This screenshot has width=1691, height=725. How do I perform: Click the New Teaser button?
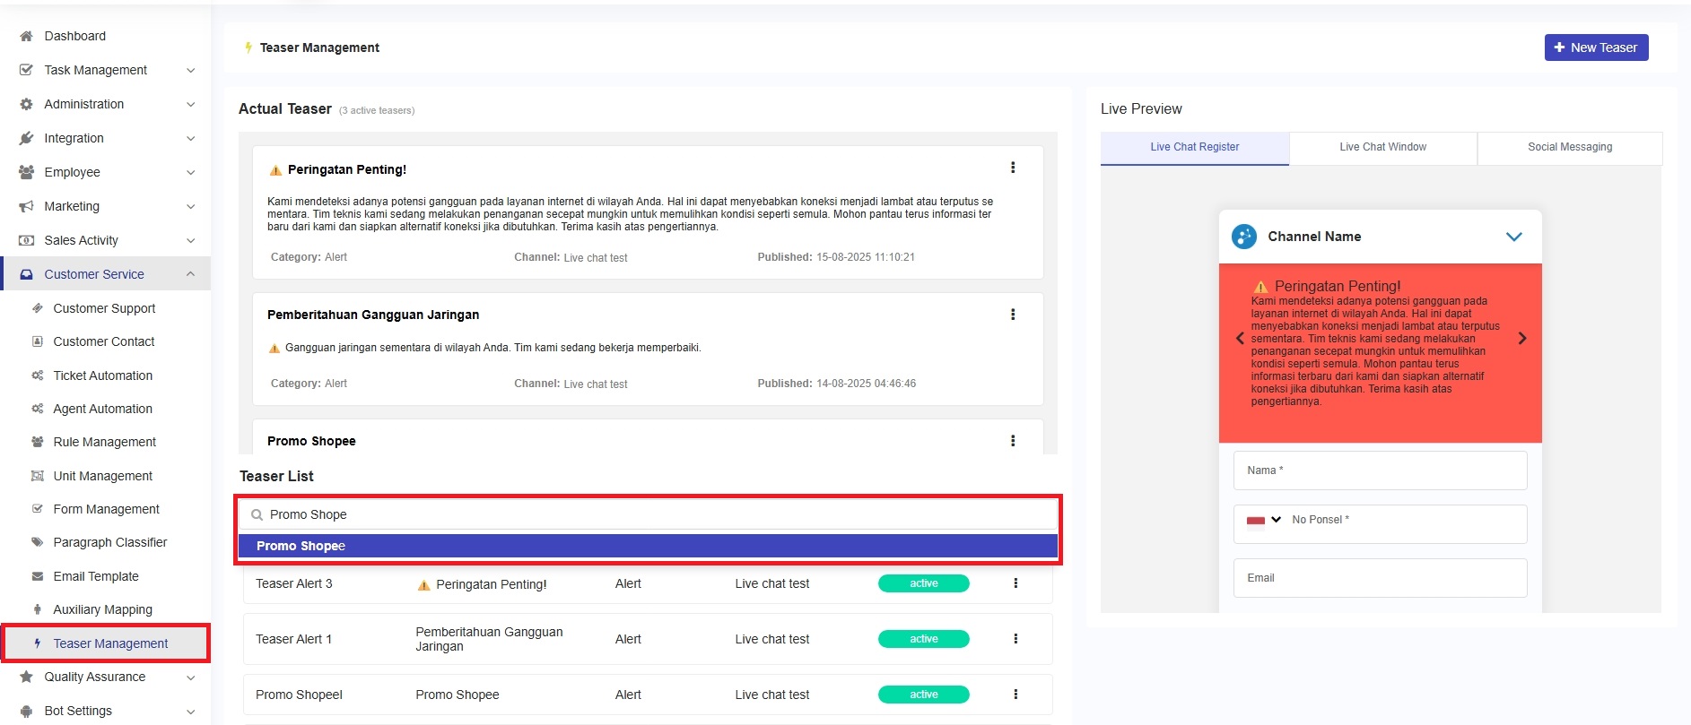pos(1596,47)
